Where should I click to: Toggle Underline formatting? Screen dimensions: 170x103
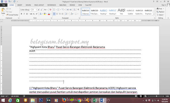coord(27,14)
